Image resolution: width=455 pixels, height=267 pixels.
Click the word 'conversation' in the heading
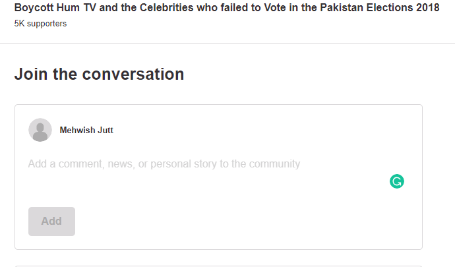point(133,74)
